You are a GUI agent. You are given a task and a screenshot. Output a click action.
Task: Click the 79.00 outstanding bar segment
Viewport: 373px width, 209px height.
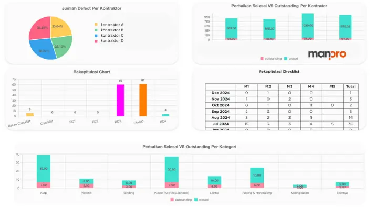pyautogui.click(x=307, y=39)
